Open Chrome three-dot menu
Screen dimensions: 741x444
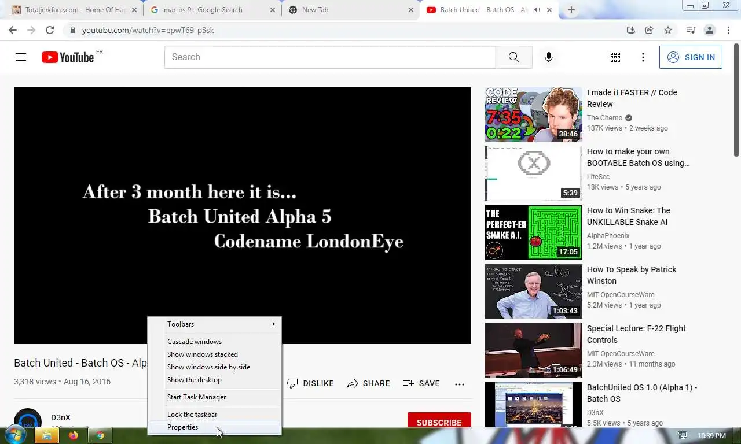(728, 30)
